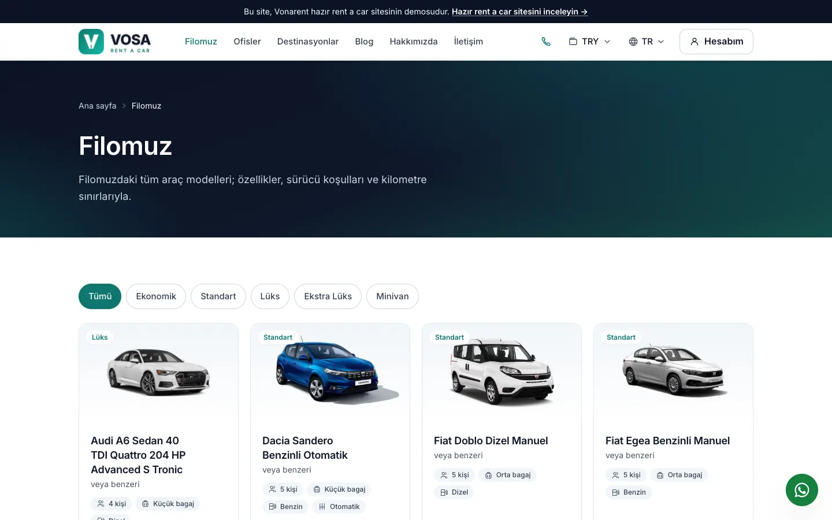The width and height of the screenshot is (832, 520).
Task: Click the Standart badge on Fiat Doblo card
Action: 450,337
